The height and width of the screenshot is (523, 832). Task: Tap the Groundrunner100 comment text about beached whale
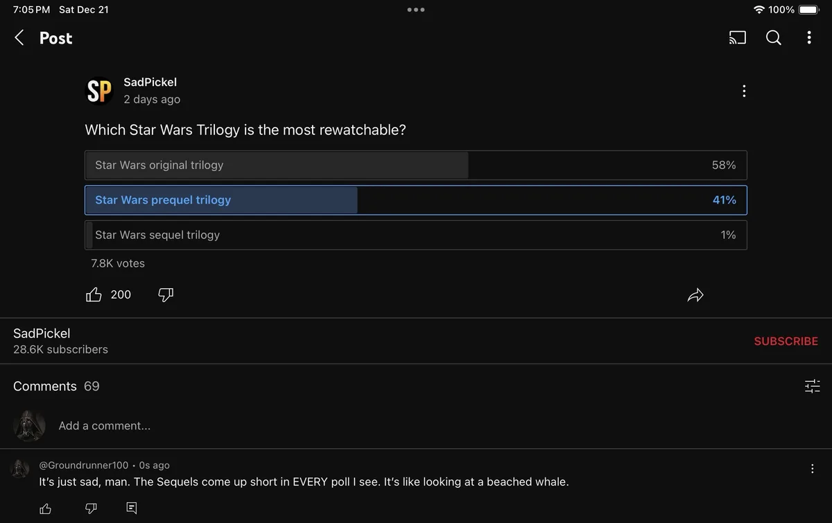[304, 482]
